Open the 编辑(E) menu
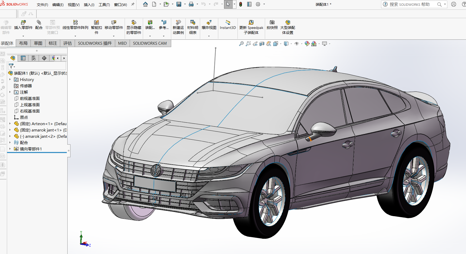The width and height of the screenshot is (466, 254). tap(58, 5)
